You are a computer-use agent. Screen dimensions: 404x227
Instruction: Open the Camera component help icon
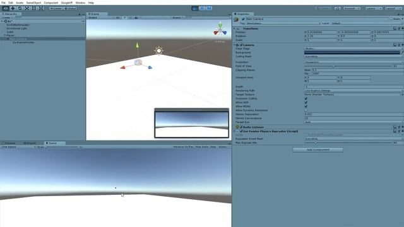[395, 45]
